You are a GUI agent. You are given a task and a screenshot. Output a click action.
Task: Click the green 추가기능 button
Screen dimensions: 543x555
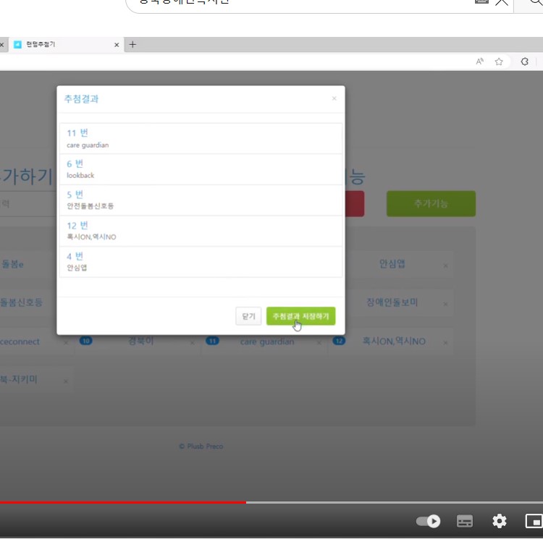[x=431, y=203]
